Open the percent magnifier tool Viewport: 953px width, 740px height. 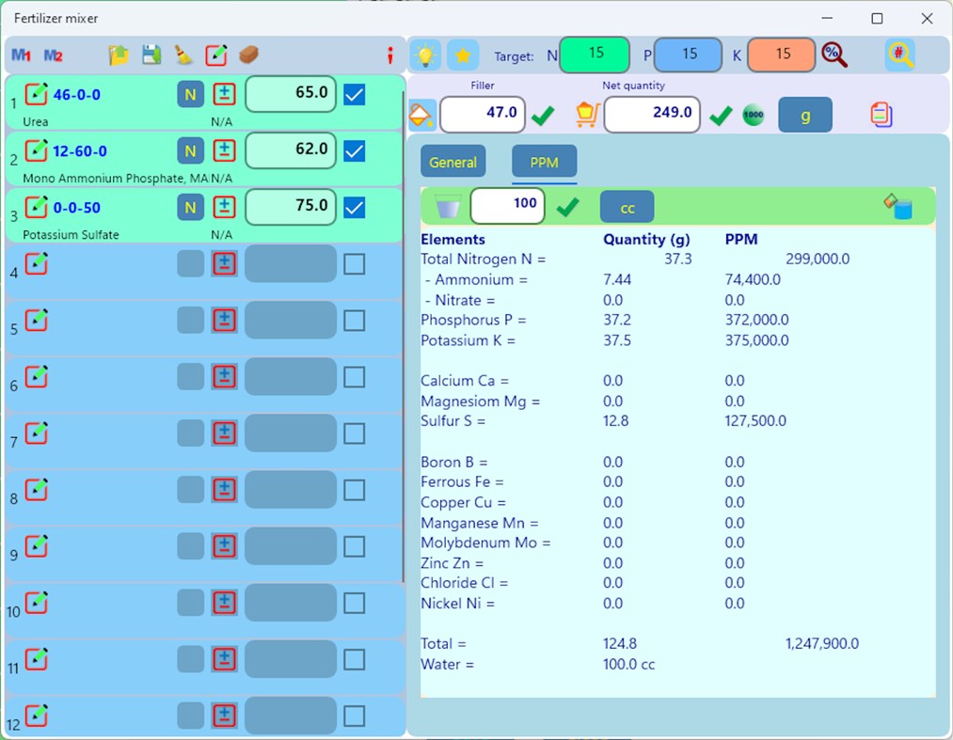(835, 55)
